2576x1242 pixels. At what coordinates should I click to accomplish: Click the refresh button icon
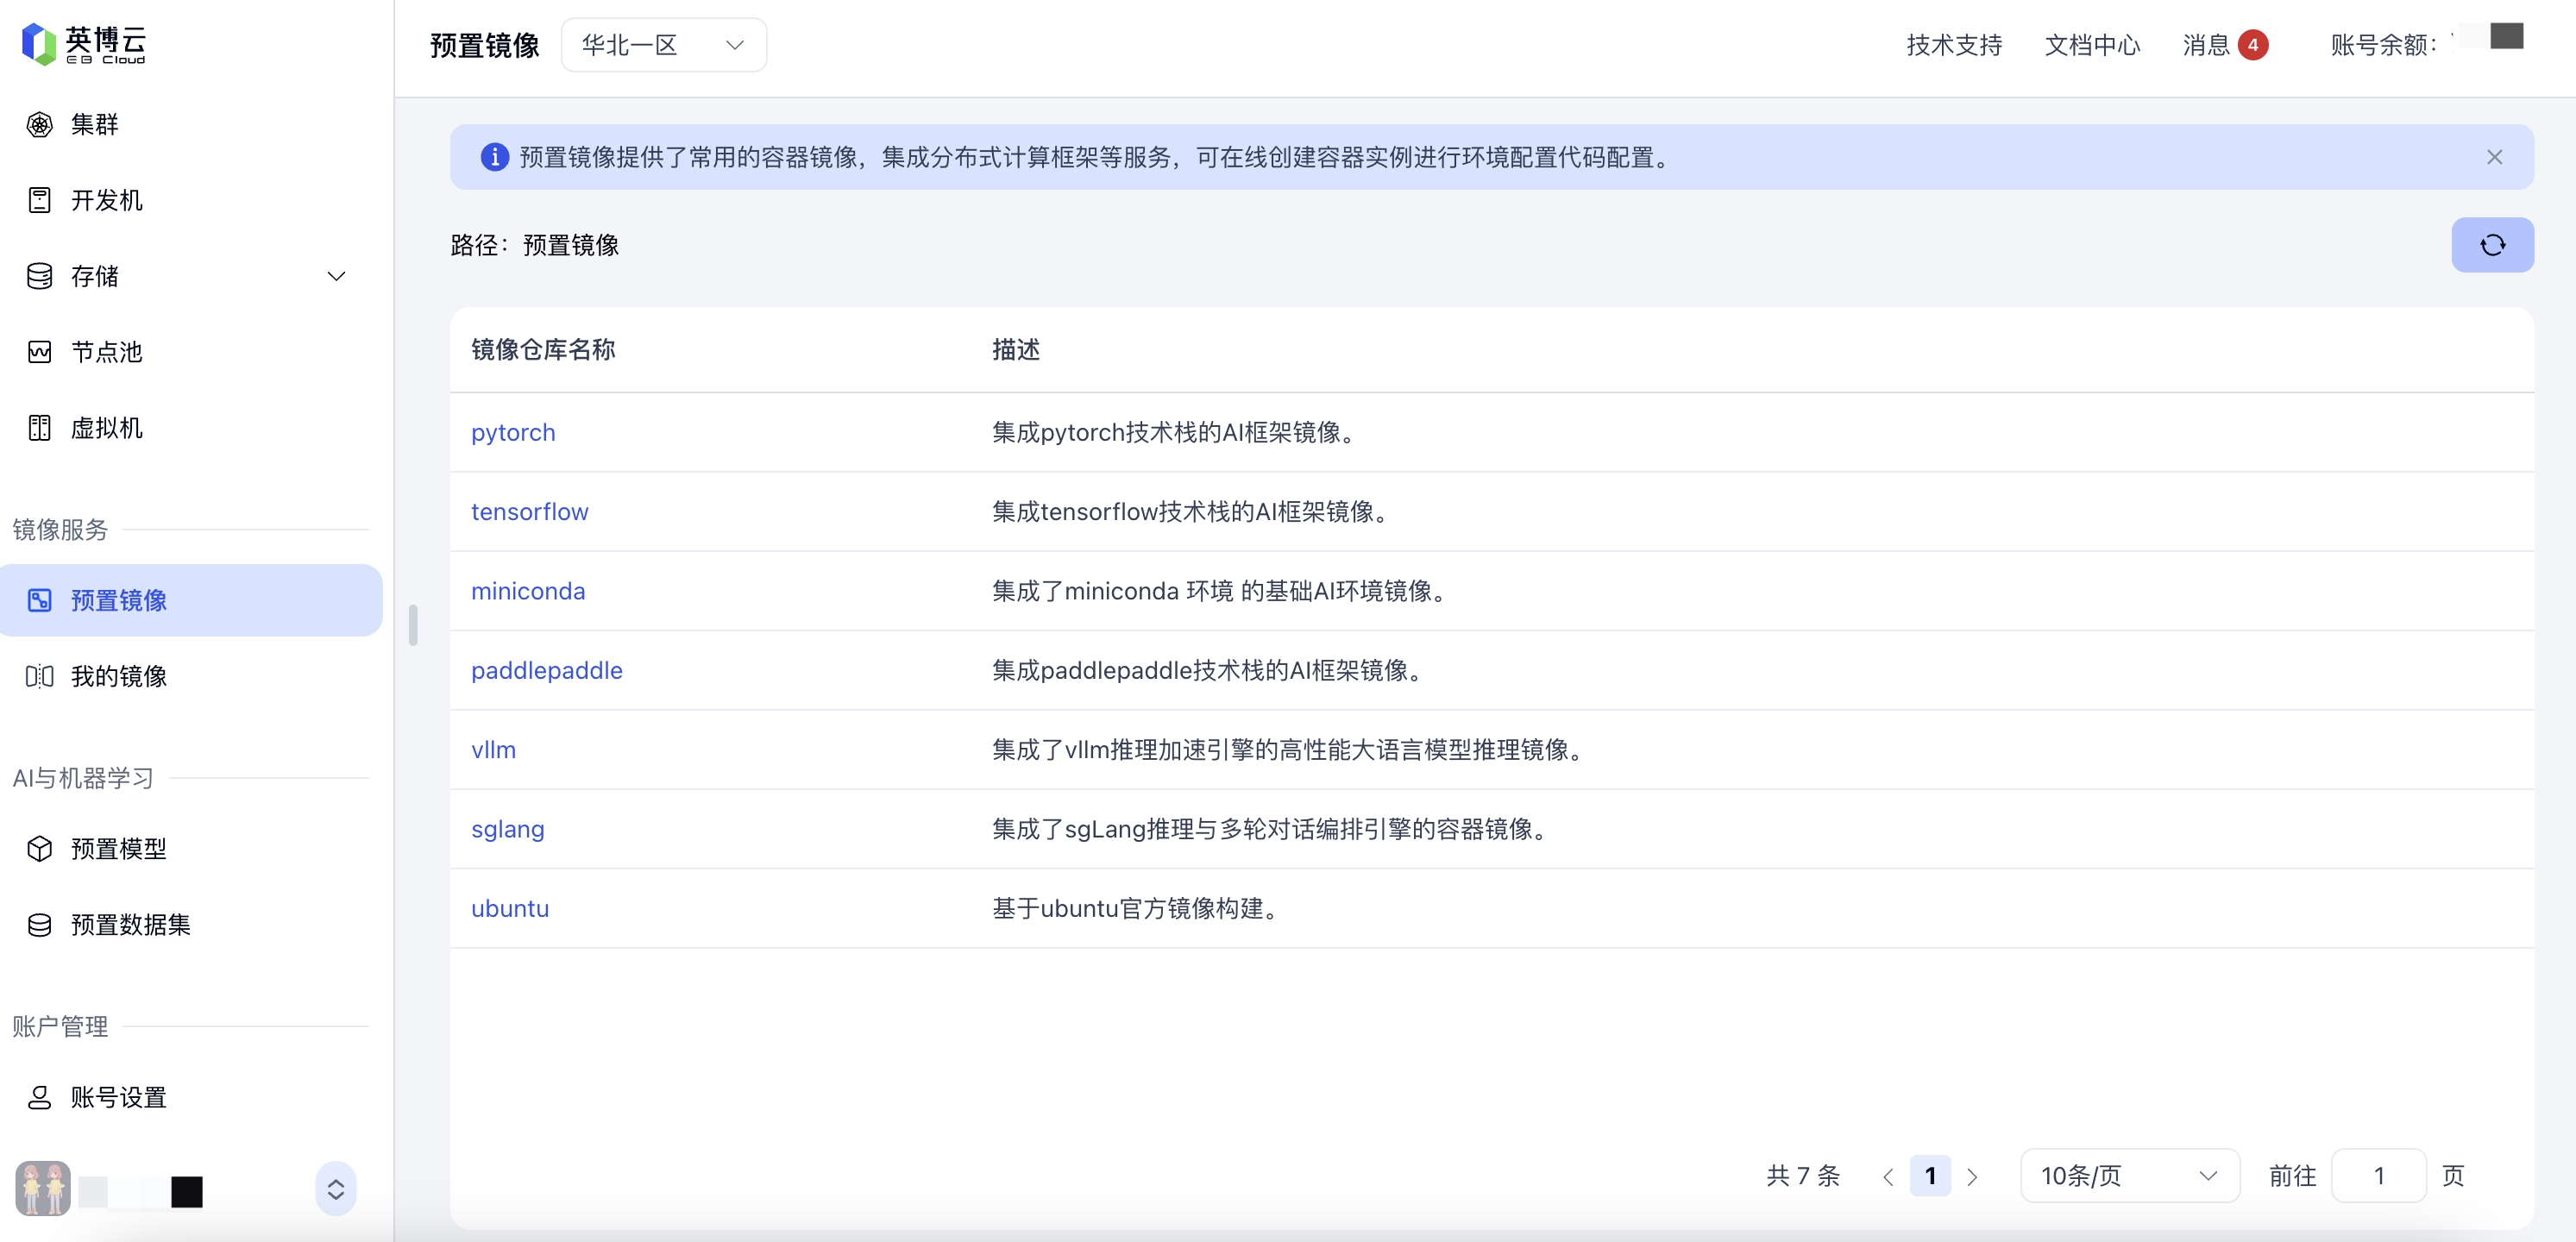(2491, 245)
